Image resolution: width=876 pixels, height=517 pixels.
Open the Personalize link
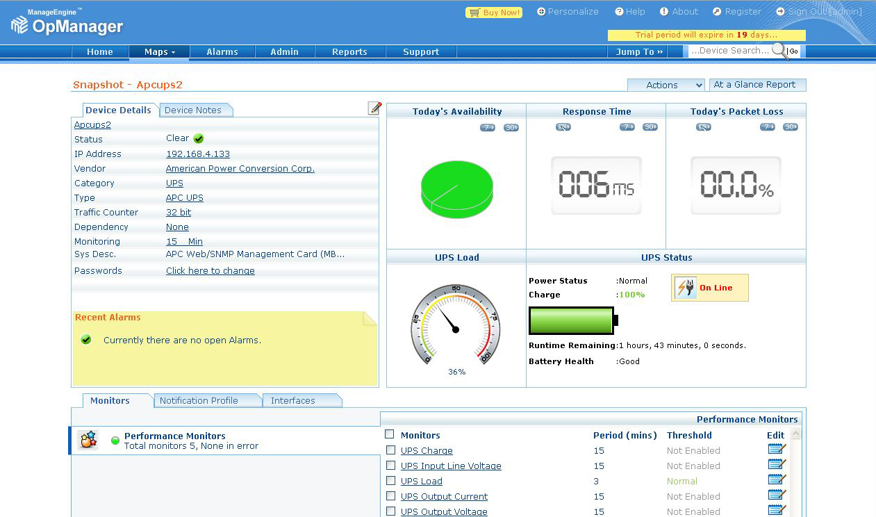click(x=568, y=12)
